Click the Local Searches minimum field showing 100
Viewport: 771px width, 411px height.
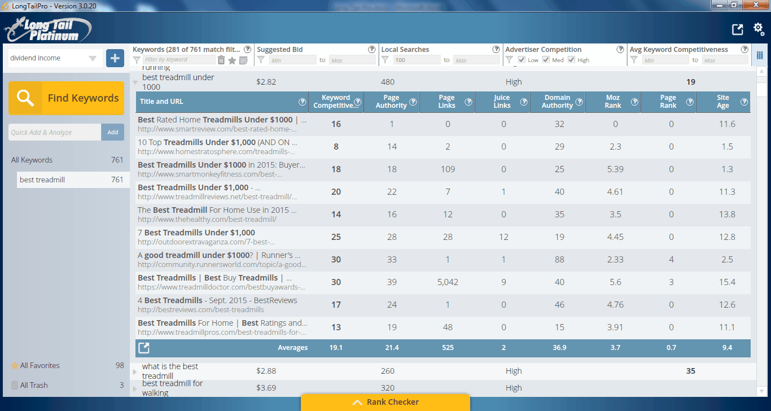pos(417,60)
